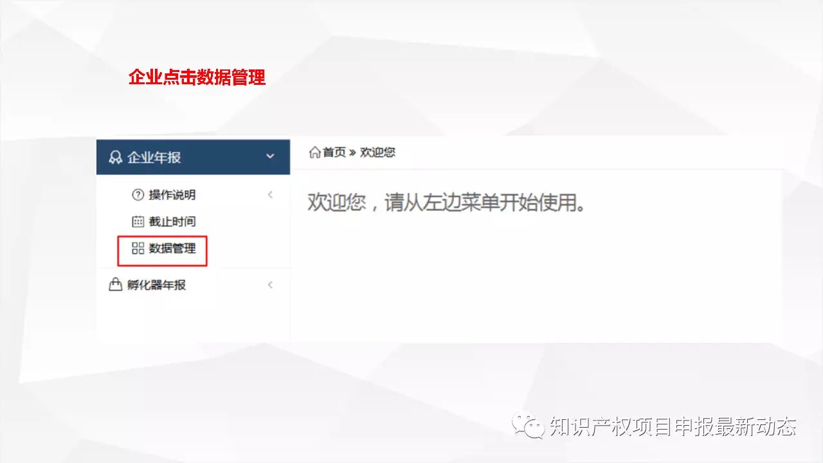This screenshot has width=823, height=463.
Task: Expand the 孵化器年报 arrow
Action: point(270,284)
